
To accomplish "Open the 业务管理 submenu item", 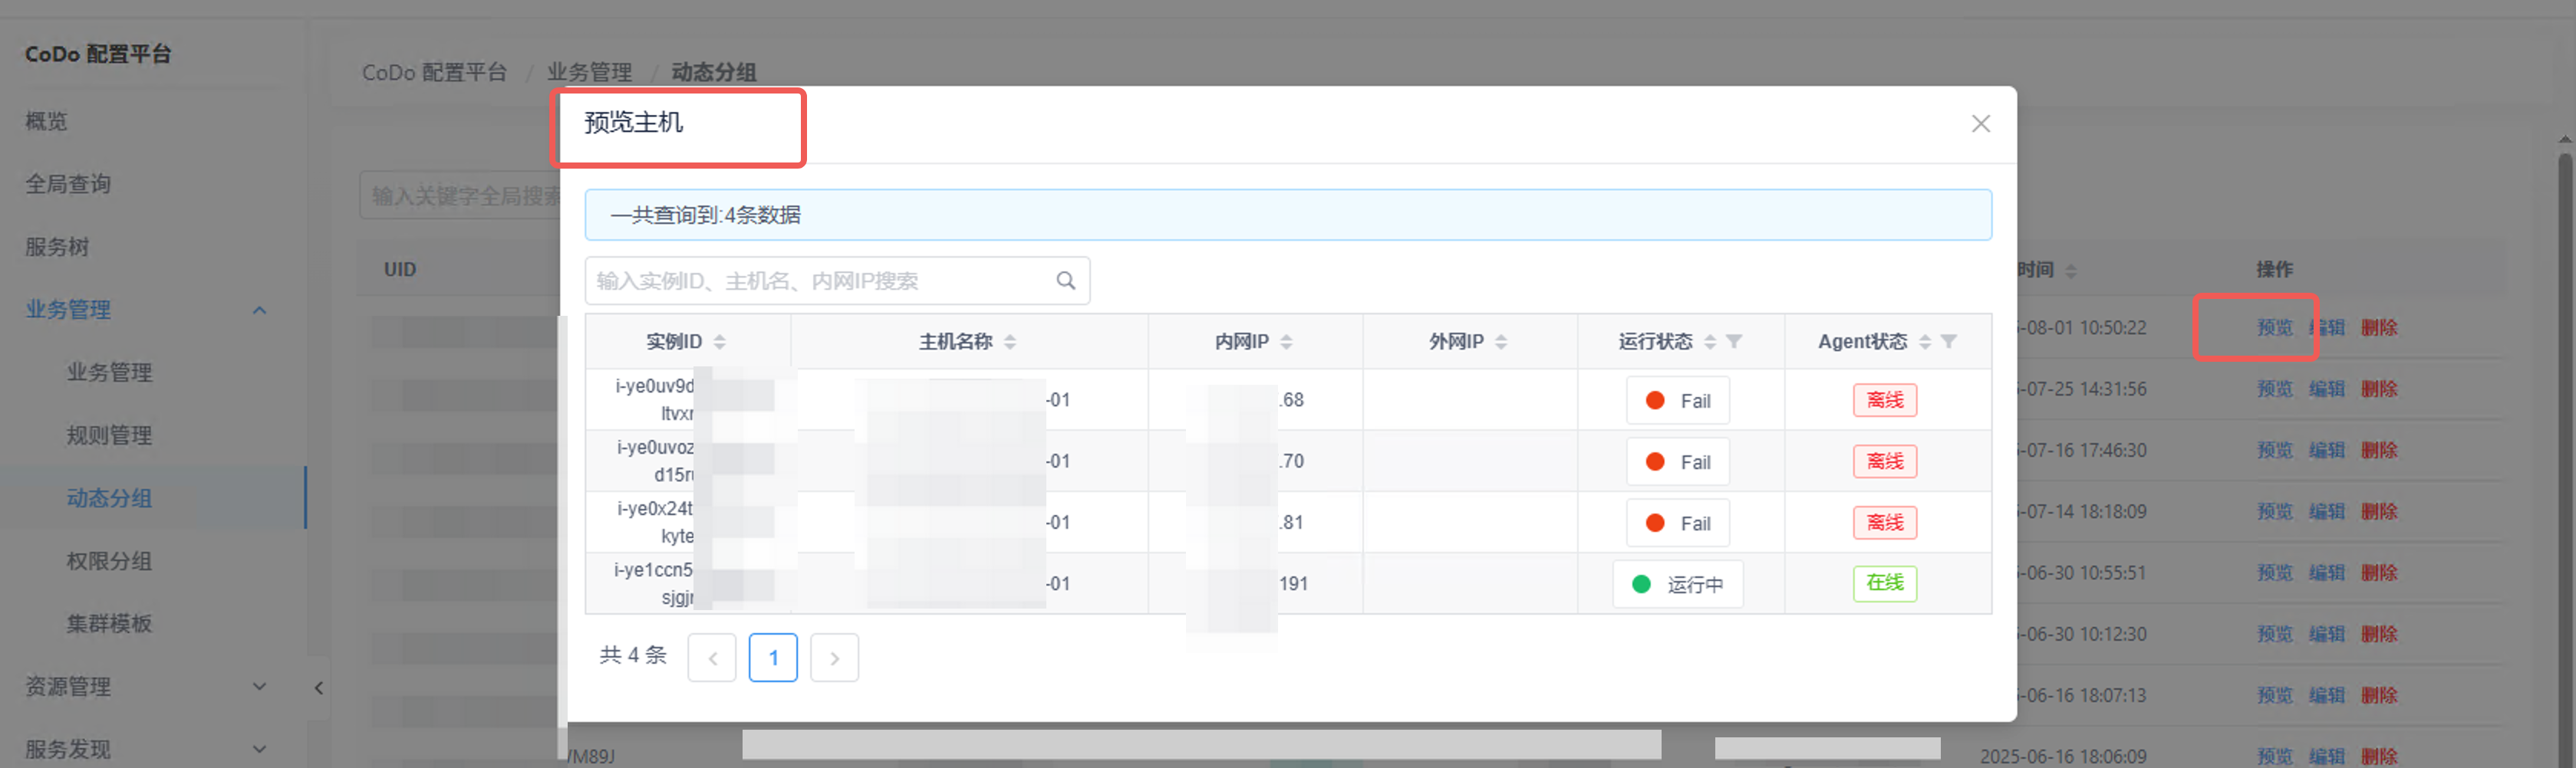I will [x=109, y=373].
